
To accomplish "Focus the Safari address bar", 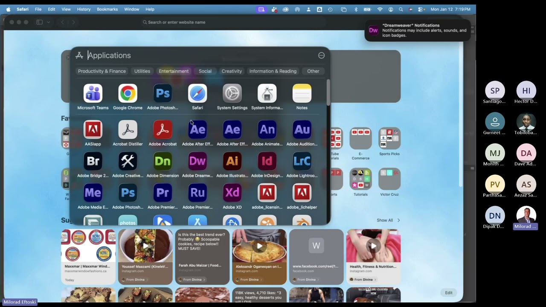I will [x=232, y=22].
